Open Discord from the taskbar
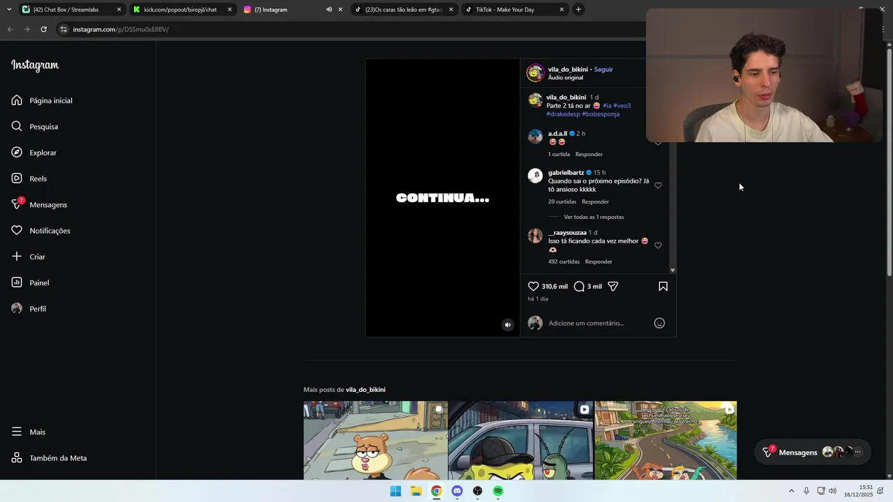893x502 pixels. 457,491
